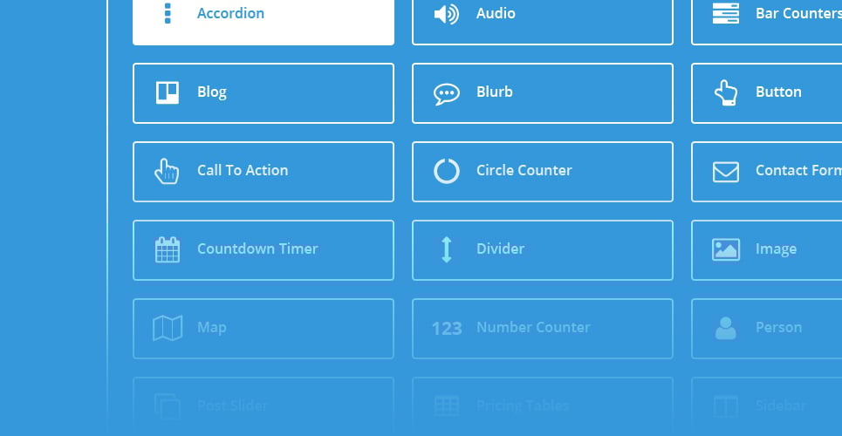Click the Divider arrows icon
This screenshot has height=436, width=842.
coord(446,249)
